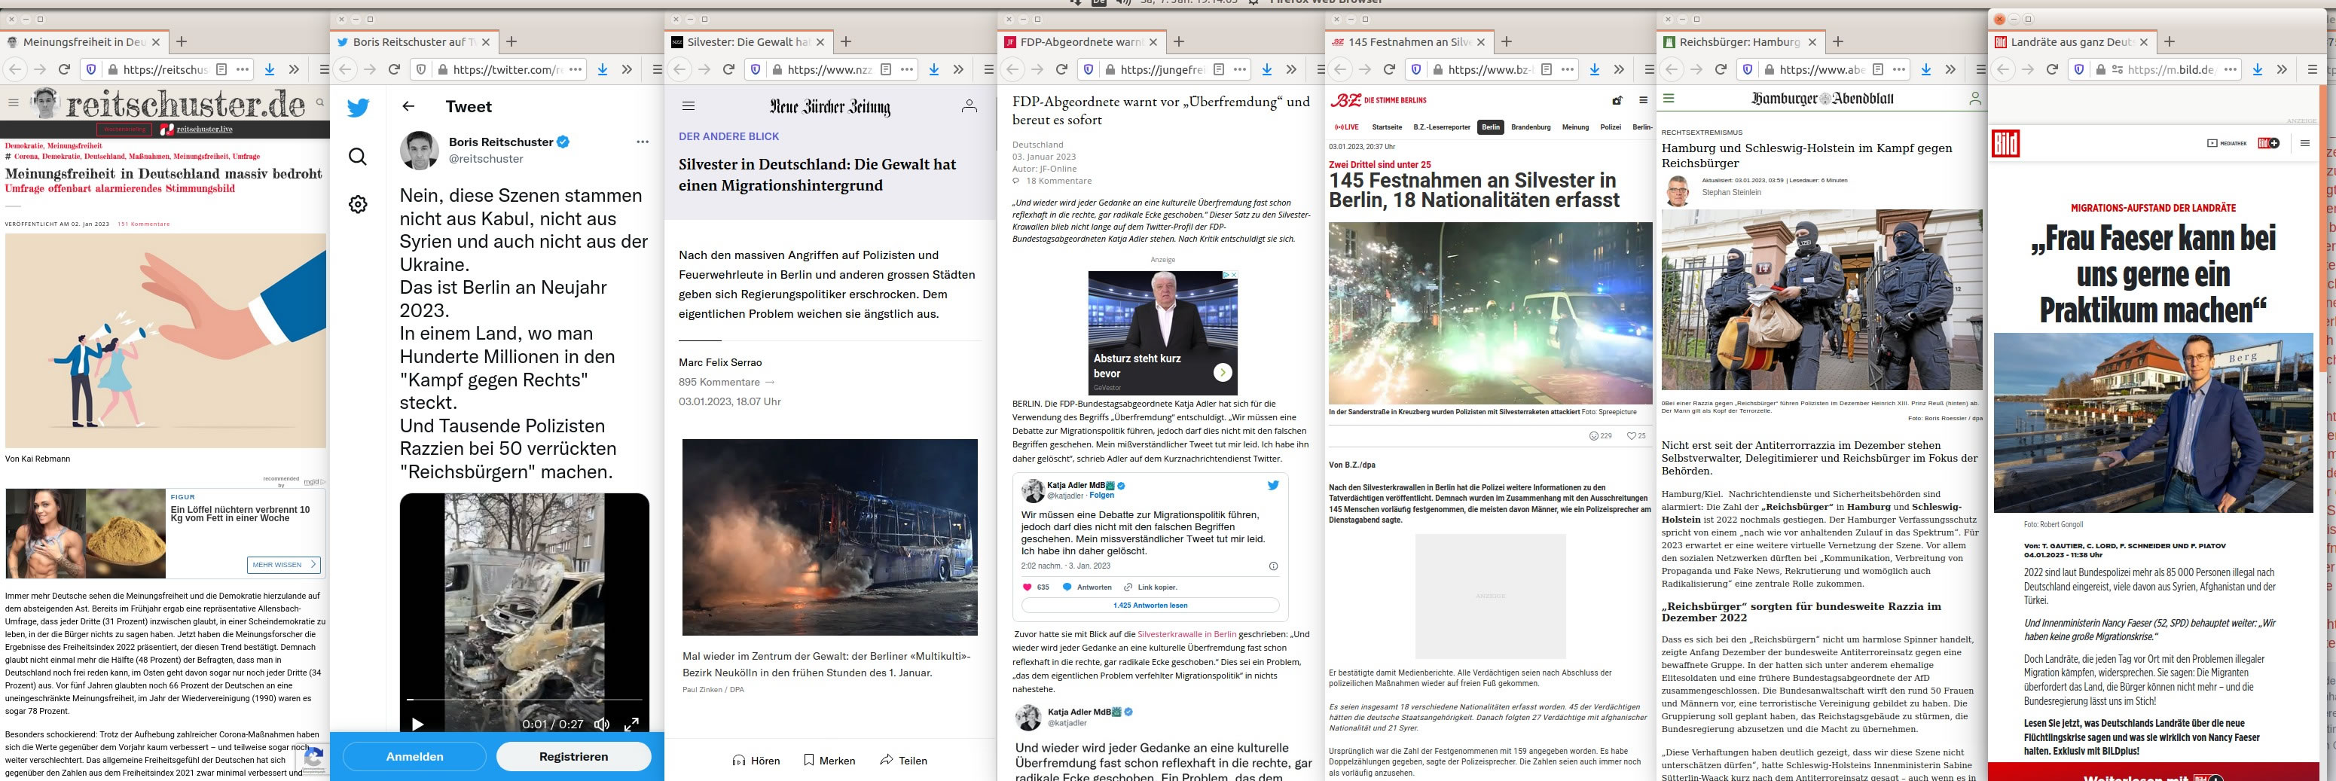Click the B.Z. logo
This screenshot has height=781, width=2336.
click(1345, 99)
